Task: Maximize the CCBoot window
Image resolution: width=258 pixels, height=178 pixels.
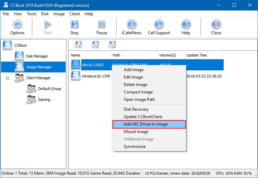Action: point(234,5)
